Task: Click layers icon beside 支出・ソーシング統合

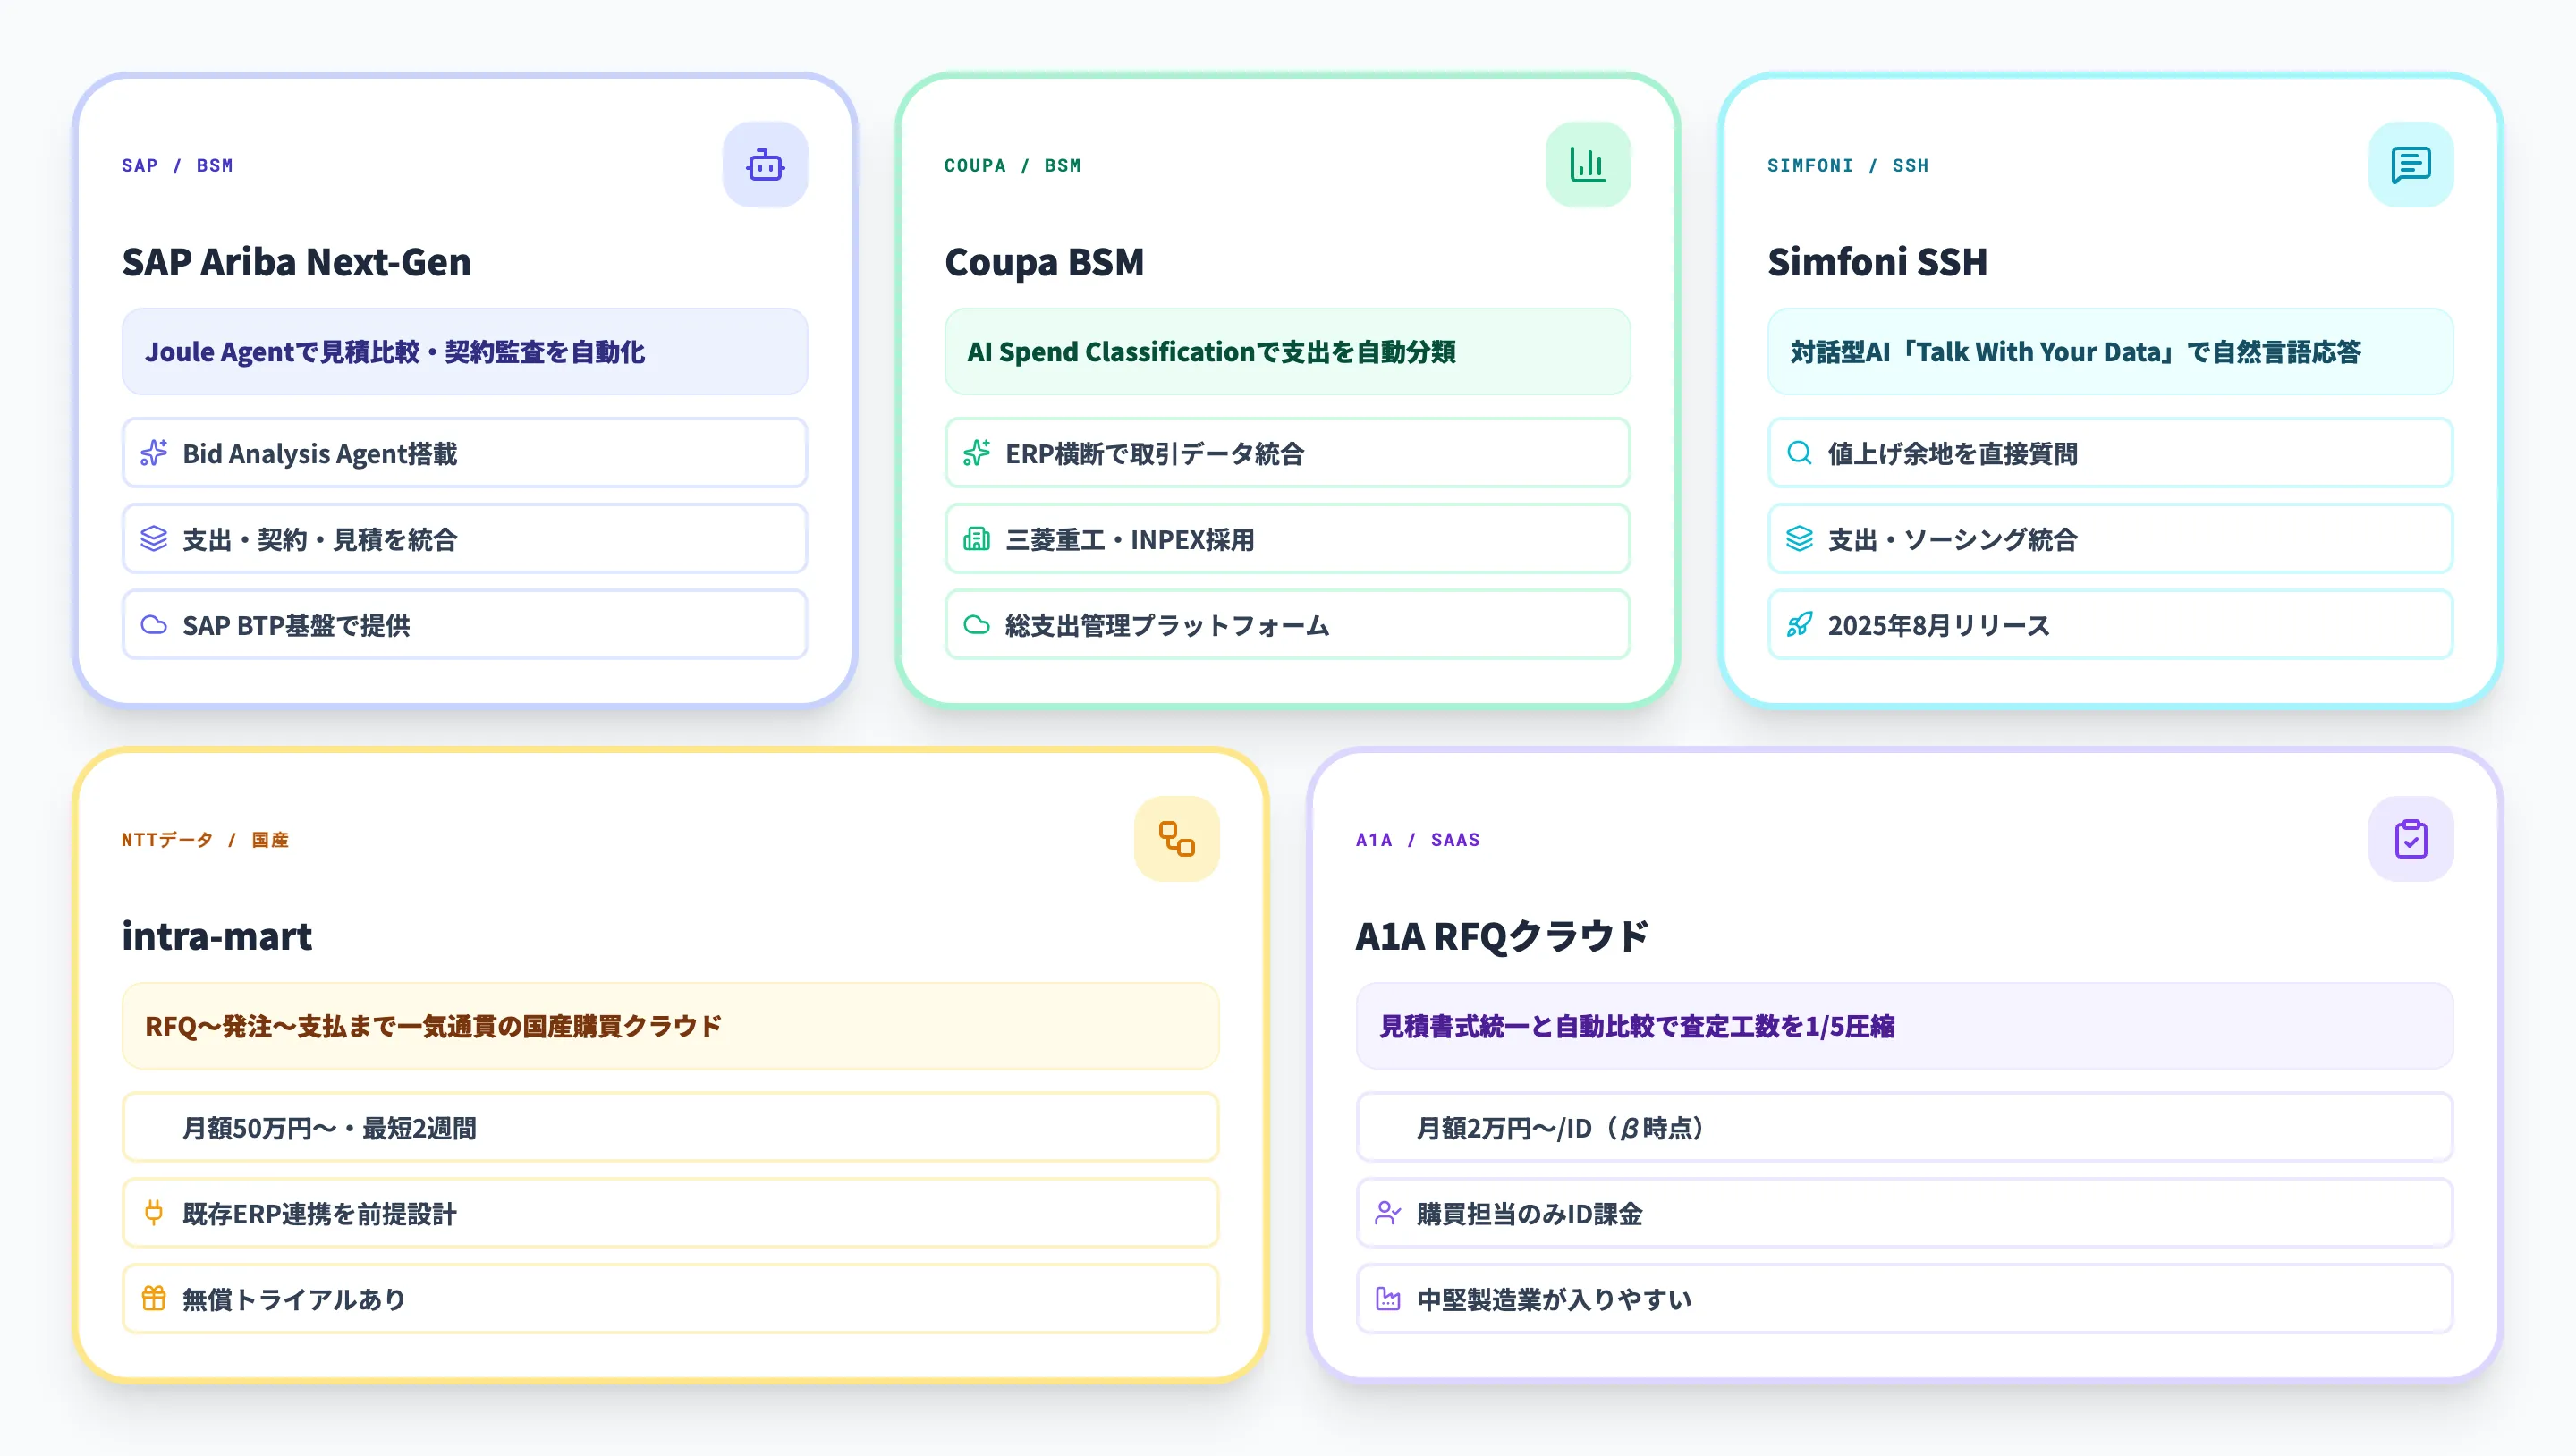Action: 1799,539
